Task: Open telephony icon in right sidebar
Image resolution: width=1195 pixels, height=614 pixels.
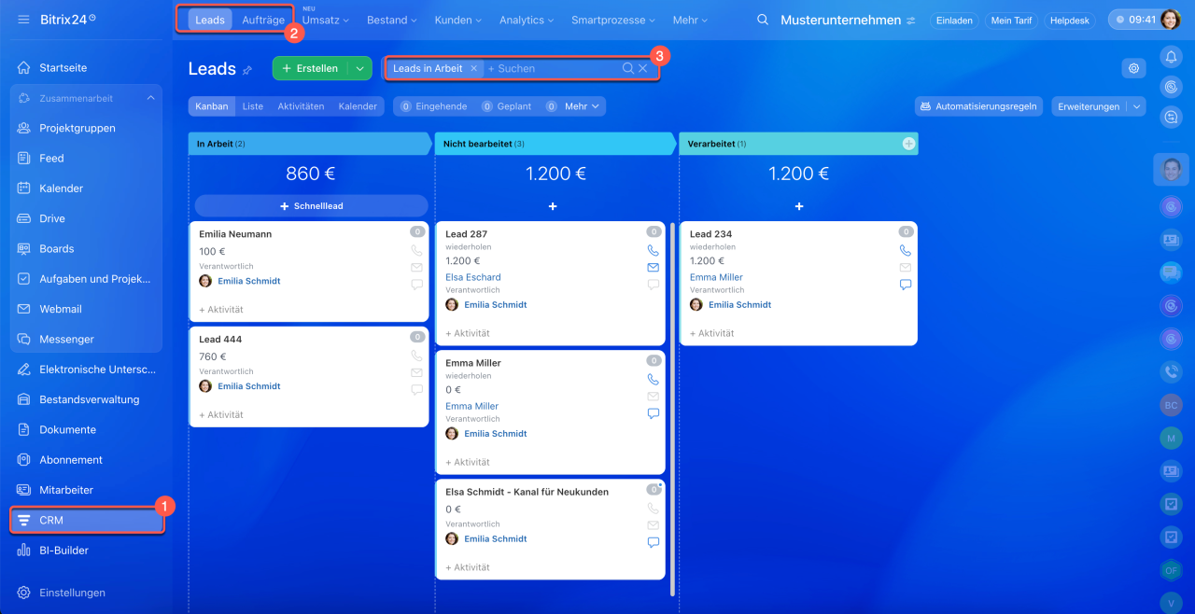Action: click(1171, 371)
